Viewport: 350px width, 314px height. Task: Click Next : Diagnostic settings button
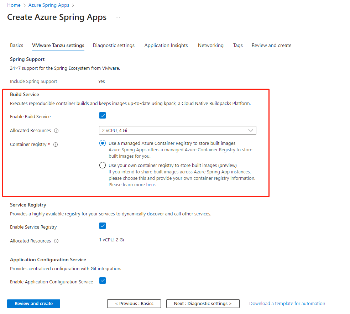tap(203, 304)
